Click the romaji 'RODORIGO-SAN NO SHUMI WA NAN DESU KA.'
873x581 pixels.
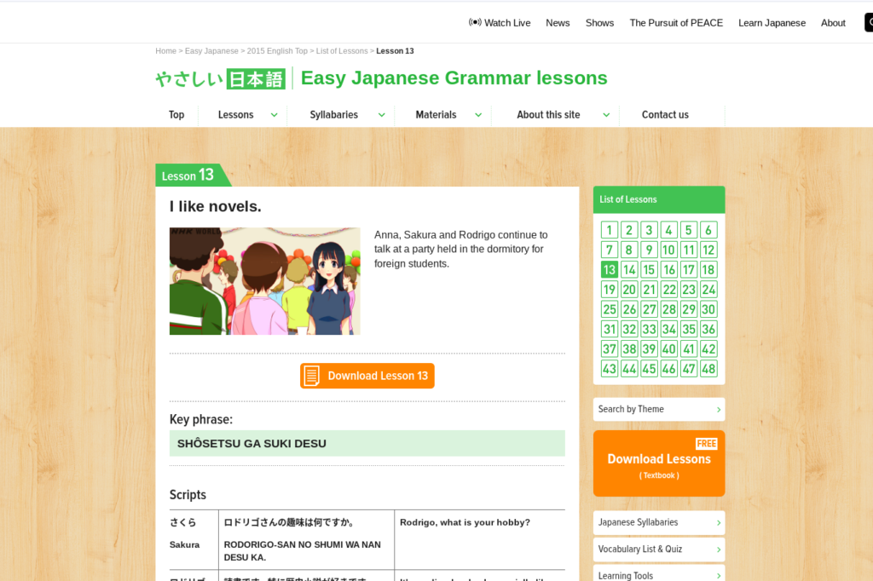click(x=303, y=551)
